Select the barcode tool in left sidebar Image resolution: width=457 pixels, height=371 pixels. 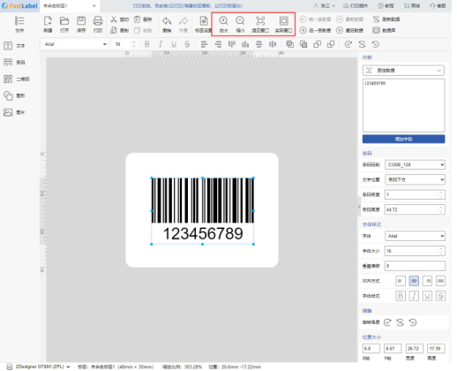(x=14, y=62)
